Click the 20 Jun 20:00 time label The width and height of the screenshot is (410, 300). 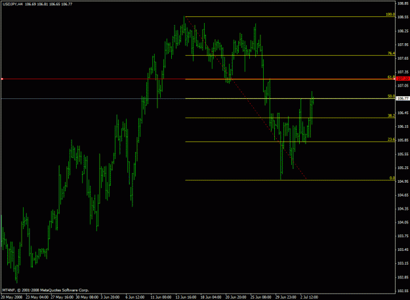[x=236, y=297]
